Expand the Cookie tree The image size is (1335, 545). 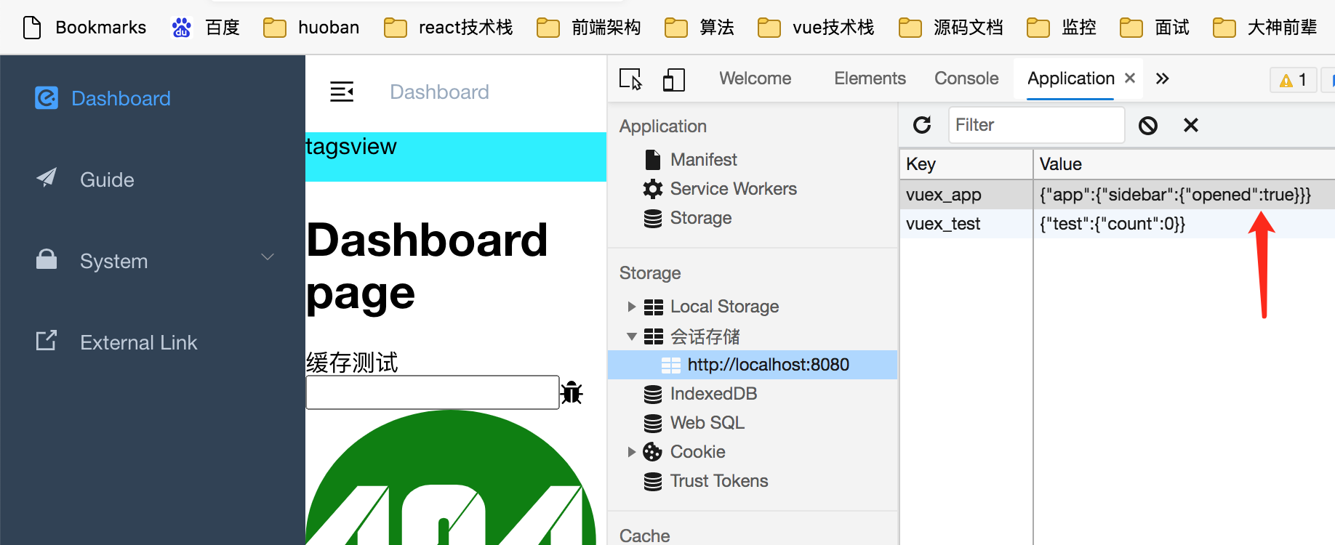tap(631, 452)
